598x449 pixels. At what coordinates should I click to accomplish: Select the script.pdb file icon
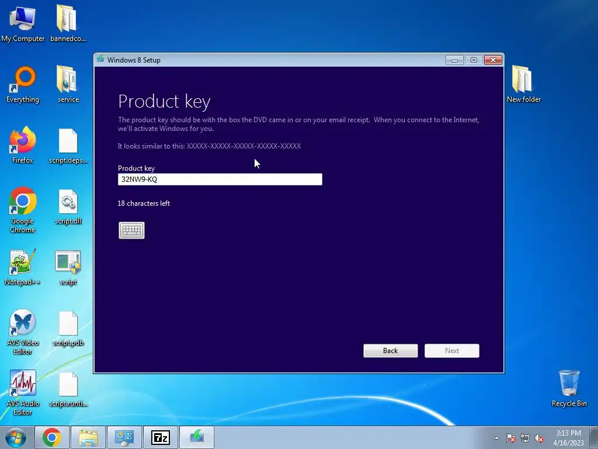(x=68, y=329)
